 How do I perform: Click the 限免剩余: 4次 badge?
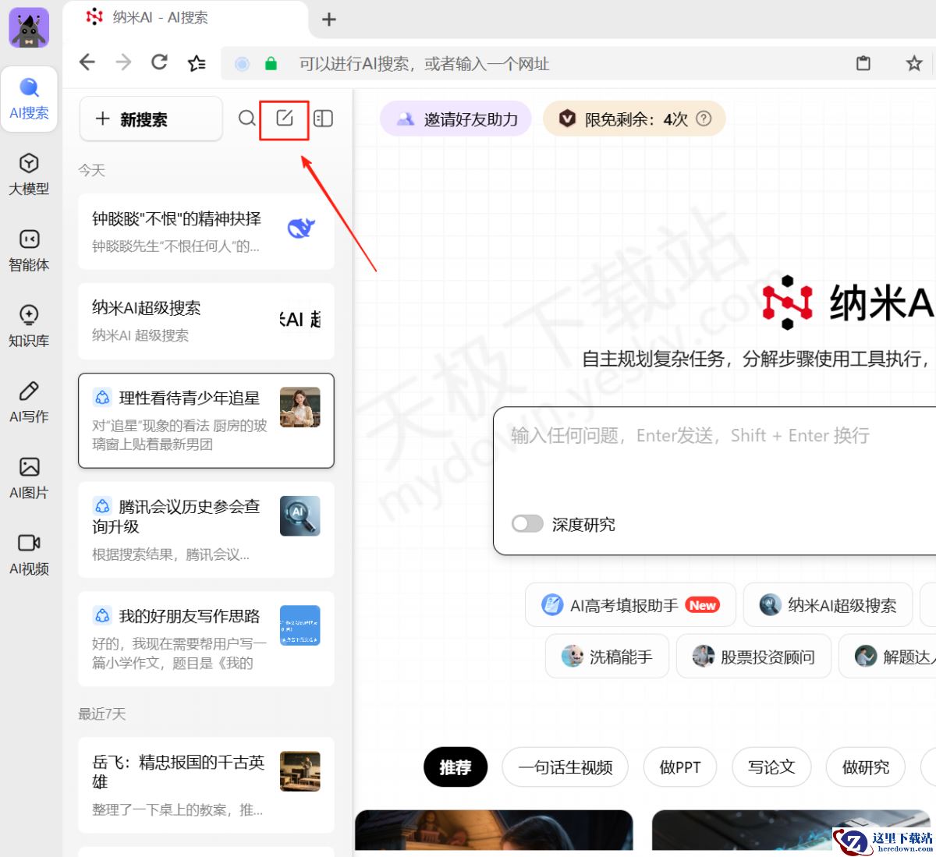click(634, 119)
